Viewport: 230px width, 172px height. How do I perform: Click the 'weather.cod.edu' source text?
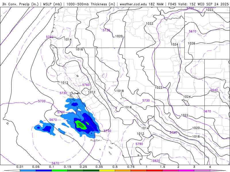133,4
